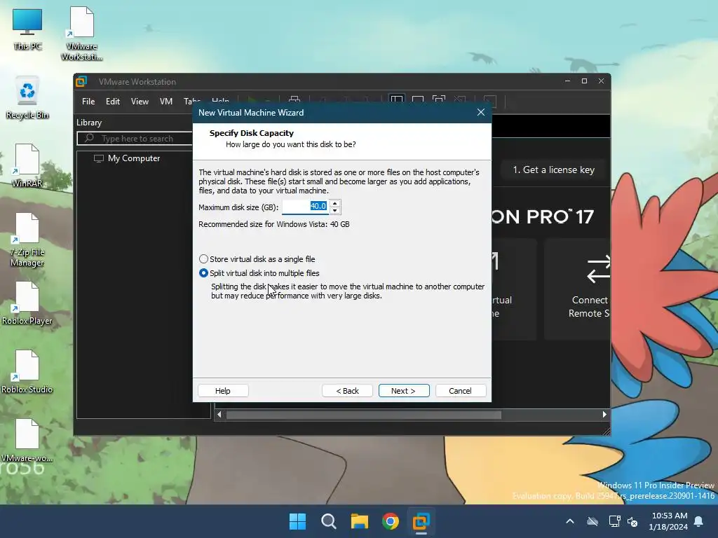Open Roblox Studio desktop shortcut

[x=27, y=372]
